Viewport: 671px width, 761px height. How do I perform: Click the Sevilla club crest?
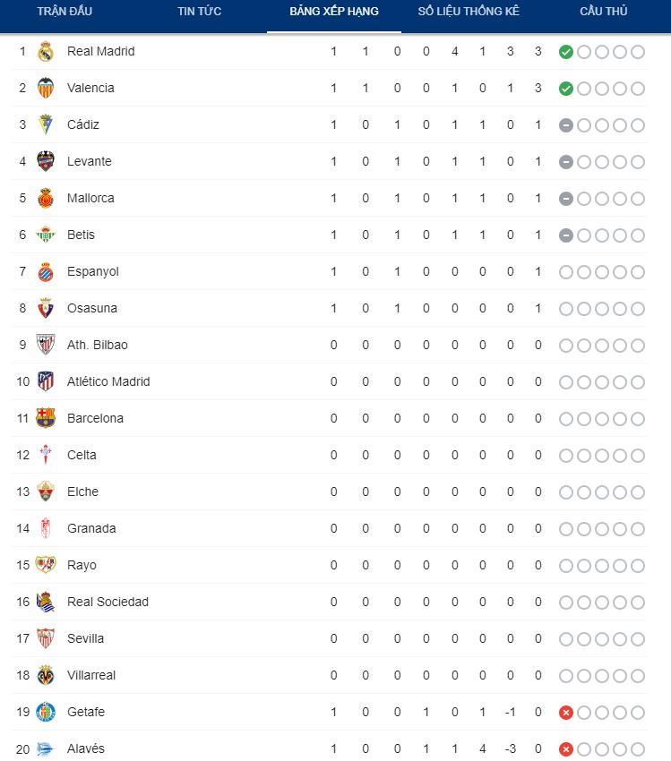tap(46, 638)
